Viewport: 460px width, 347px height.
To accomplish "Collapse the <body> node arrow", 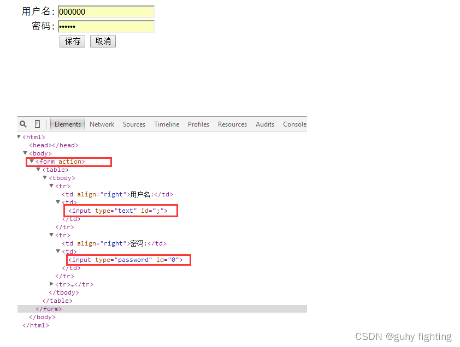I will pos(25,153).
